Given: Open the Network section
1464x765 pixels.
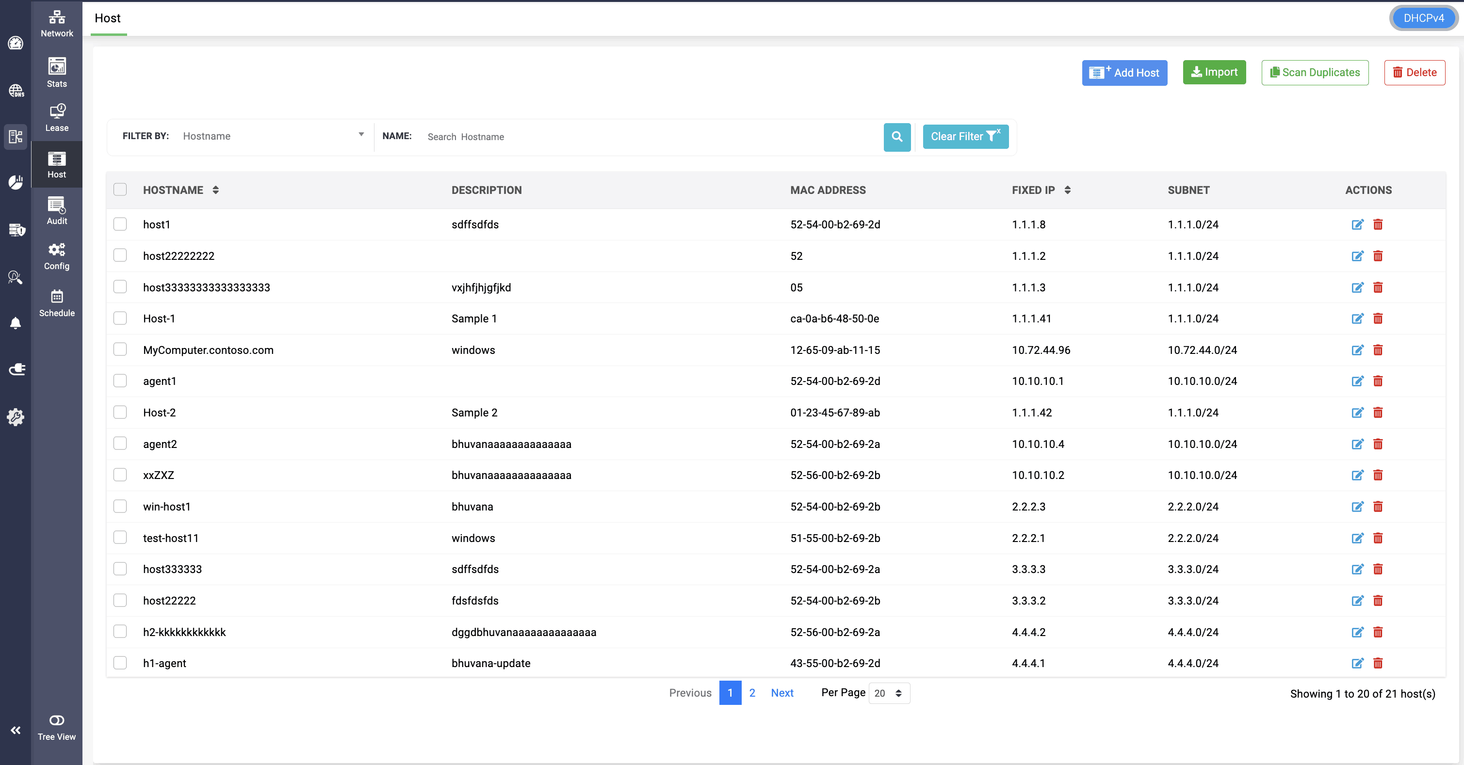Looking at the screenshot, I should tap(57, 23).
